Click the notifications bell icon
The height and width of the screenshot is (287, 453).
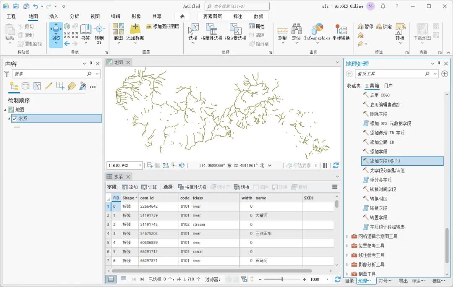383,6
